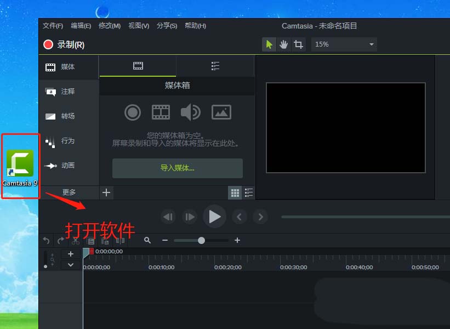Click the scissors cut icon
The image size is (450, 329).
point(76,241)
